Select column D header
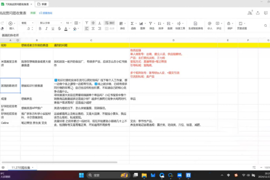270x180 pixels. point(173,40)
